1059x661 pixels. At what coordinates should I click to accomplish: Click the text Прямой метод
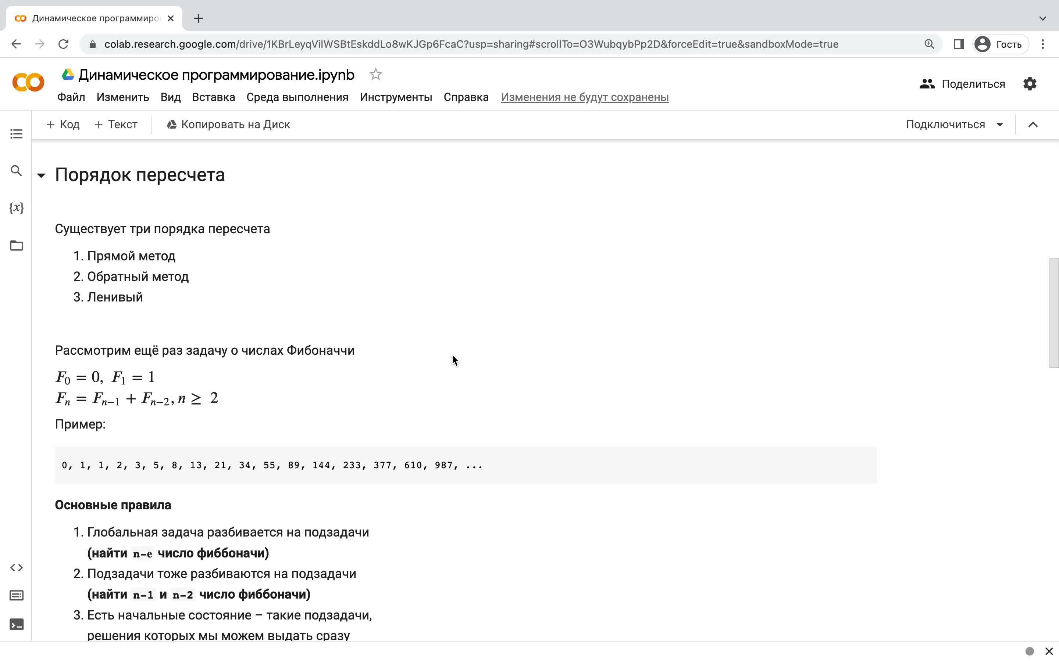coord(131,256)
